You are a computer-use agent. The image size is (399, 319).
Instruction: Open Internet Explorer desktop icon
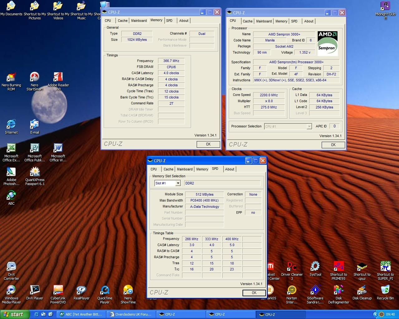tap(11, 127)
